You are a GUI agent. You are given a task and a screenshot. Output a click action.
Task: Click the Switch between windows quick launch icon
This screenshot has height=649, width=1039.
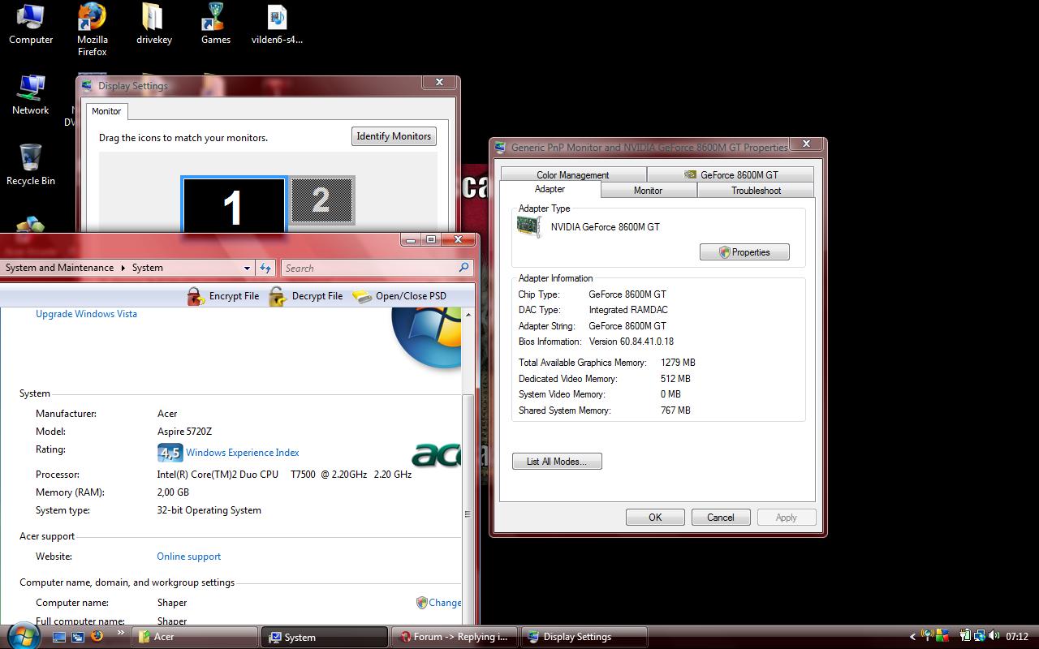point(78,637)
